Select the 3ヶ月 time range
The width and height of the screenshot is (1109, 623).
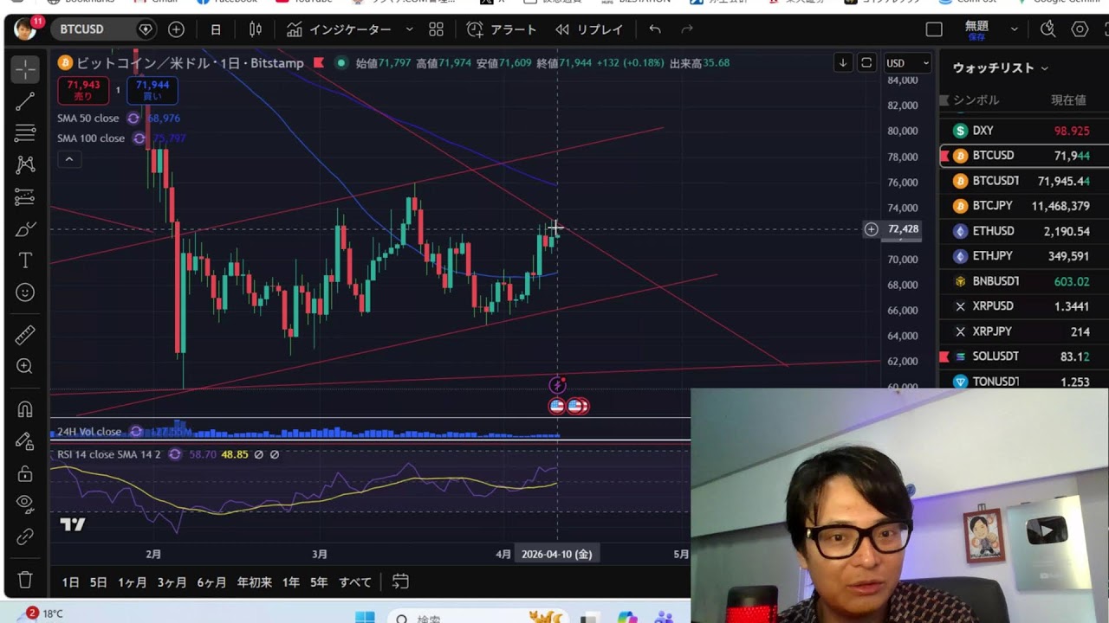coord(172,582)
